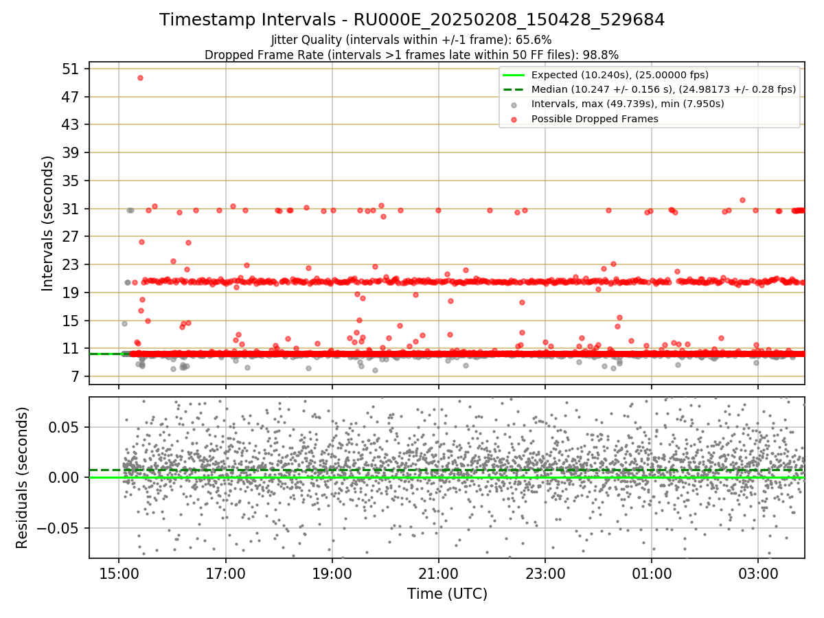The width and height of the screenshot is (824, 618).
Task: Click the 'Time (UTC)' x-axis label
Action: coord(447,594)
